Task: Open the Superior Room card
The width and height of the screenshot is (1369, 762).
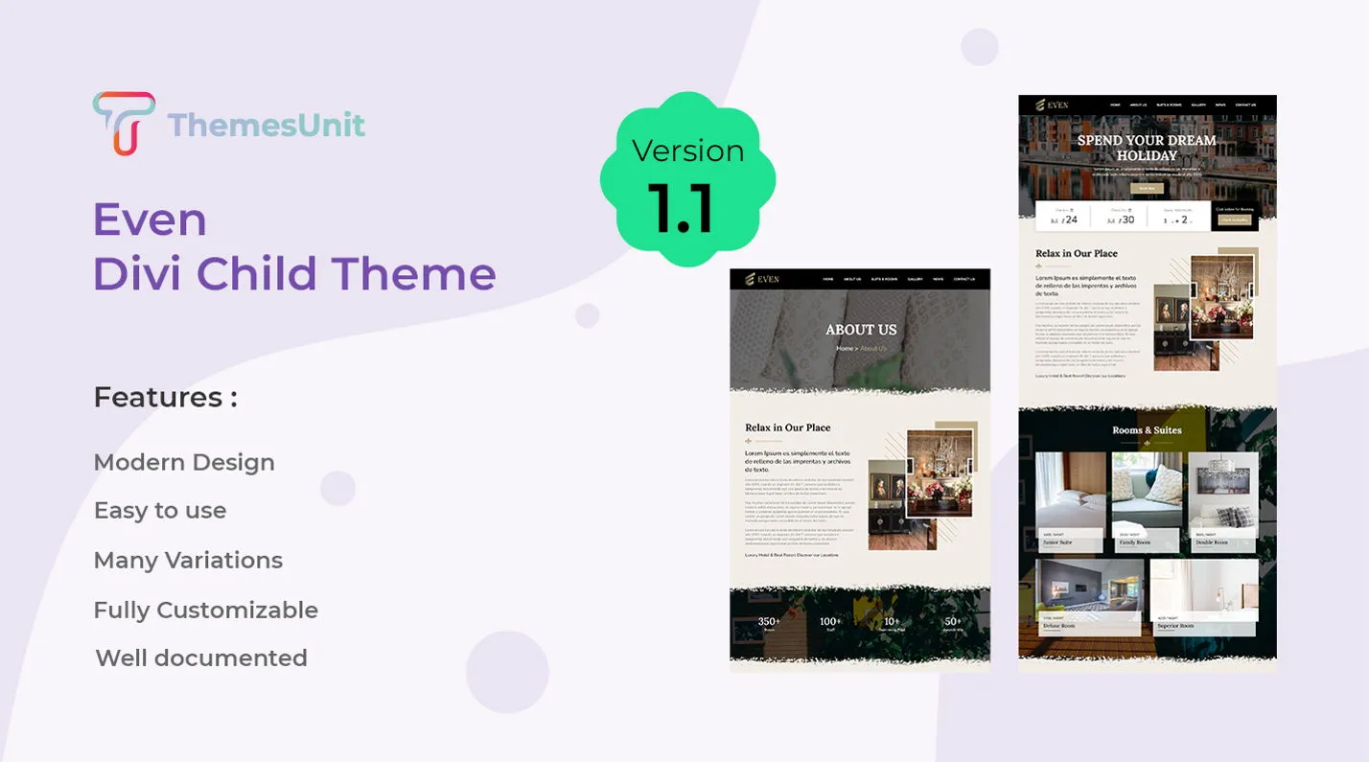Action: click(1204, 598)
